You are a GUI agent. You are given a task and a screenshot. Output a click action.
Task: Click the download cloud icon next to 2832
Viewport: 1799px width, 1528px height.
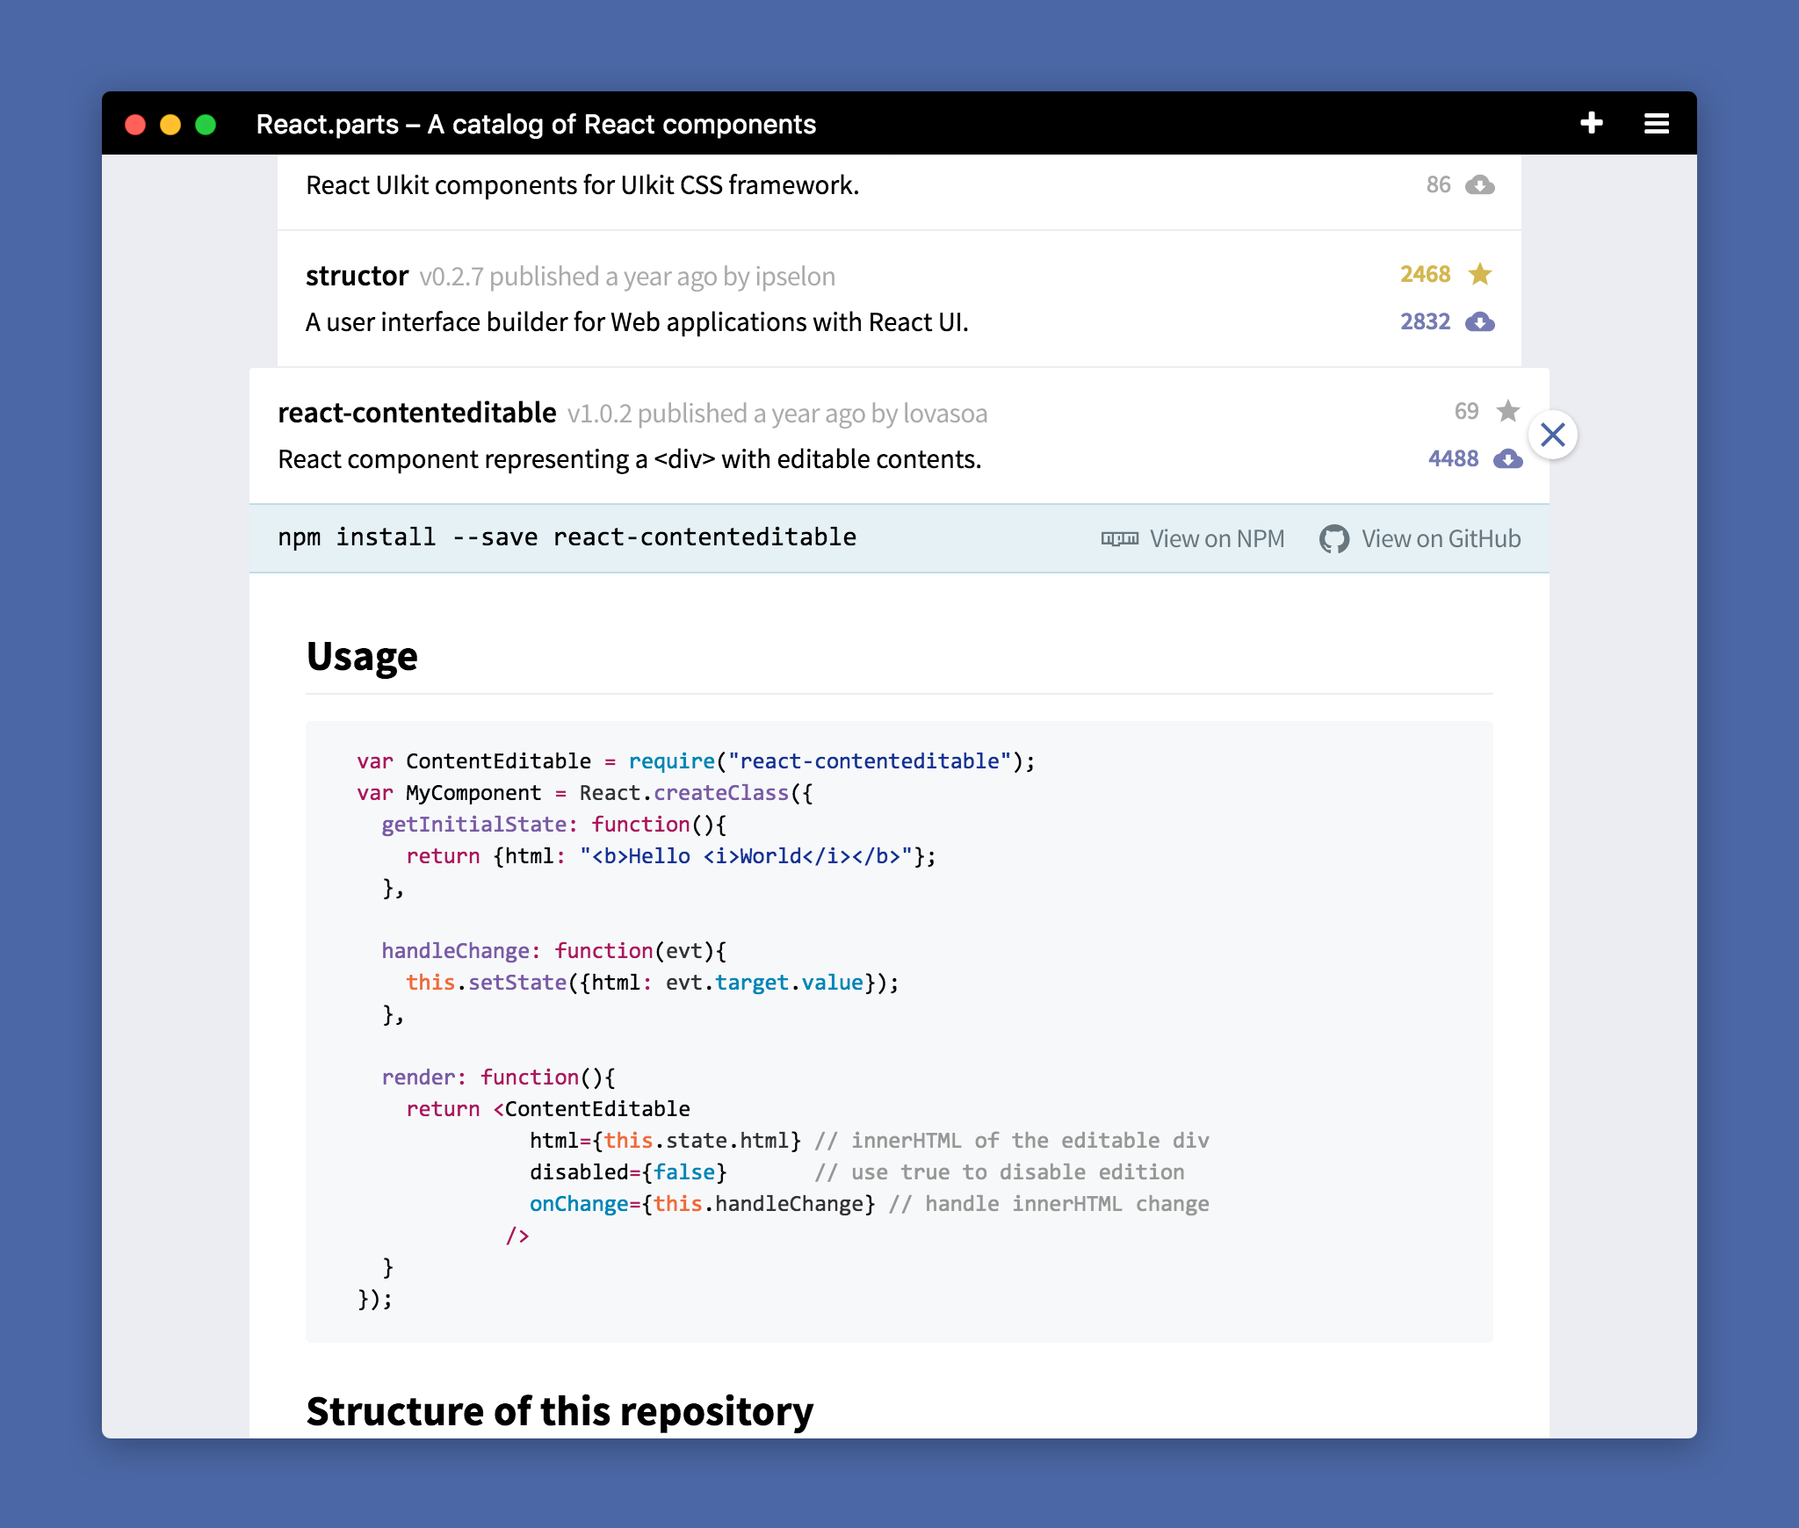(x=1480, y=321)
